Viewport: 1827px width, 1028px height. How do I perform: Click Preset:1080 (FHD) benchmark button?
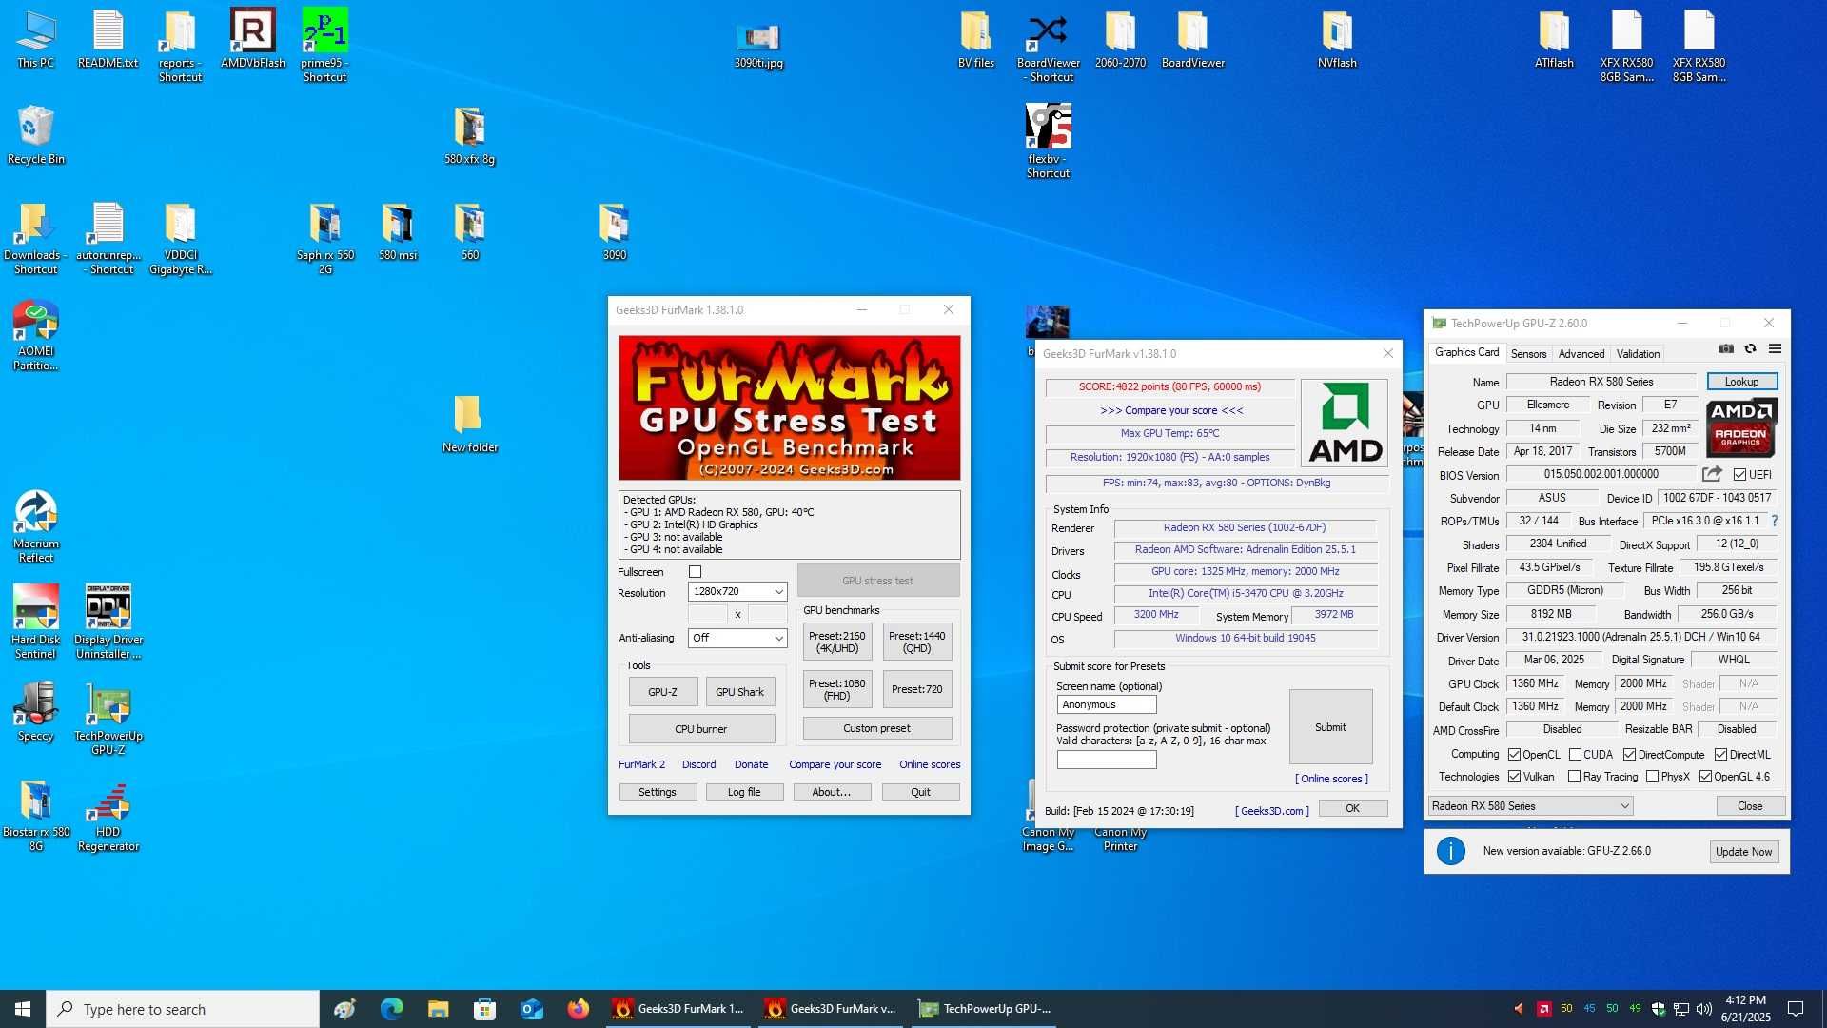[837, 689]
